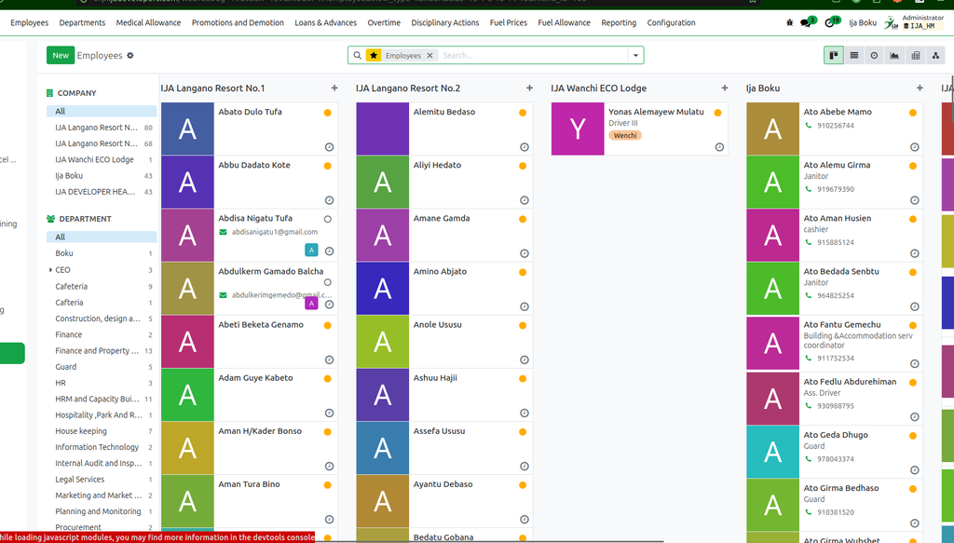The image size is (954, 543).
Task: Switch to the List view
Action: pyautogui.click(x=854, y=55)
